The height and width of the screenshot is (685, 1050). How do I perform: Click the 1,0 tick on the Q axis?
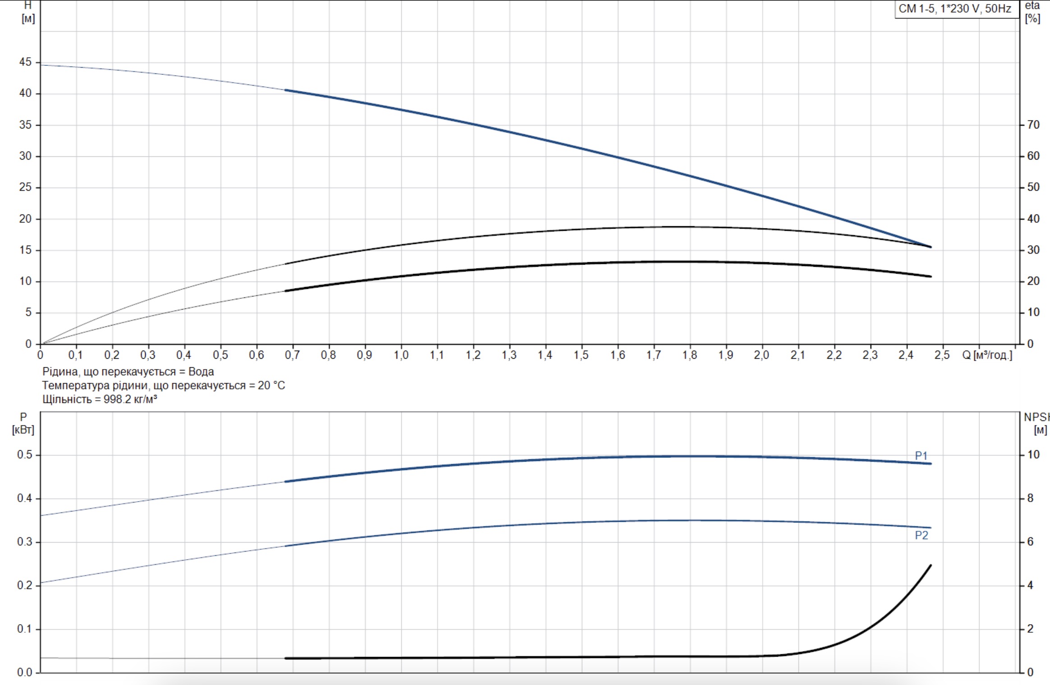coord(401,355)
